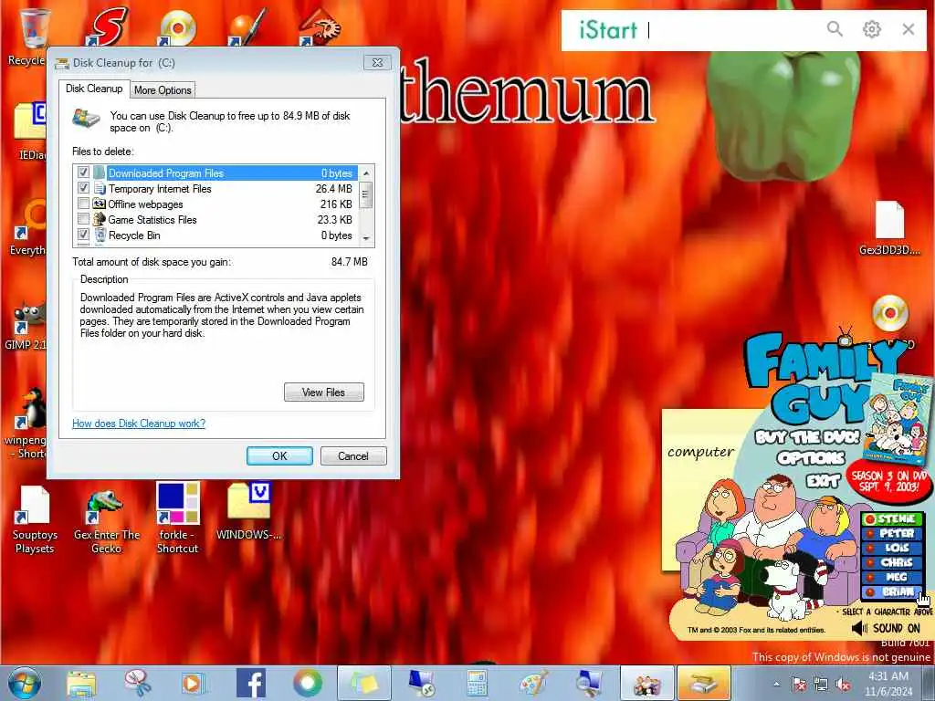Screen dimensions: 935x701
Task: Select Game Statistics Files row
Action: [215, 219]
